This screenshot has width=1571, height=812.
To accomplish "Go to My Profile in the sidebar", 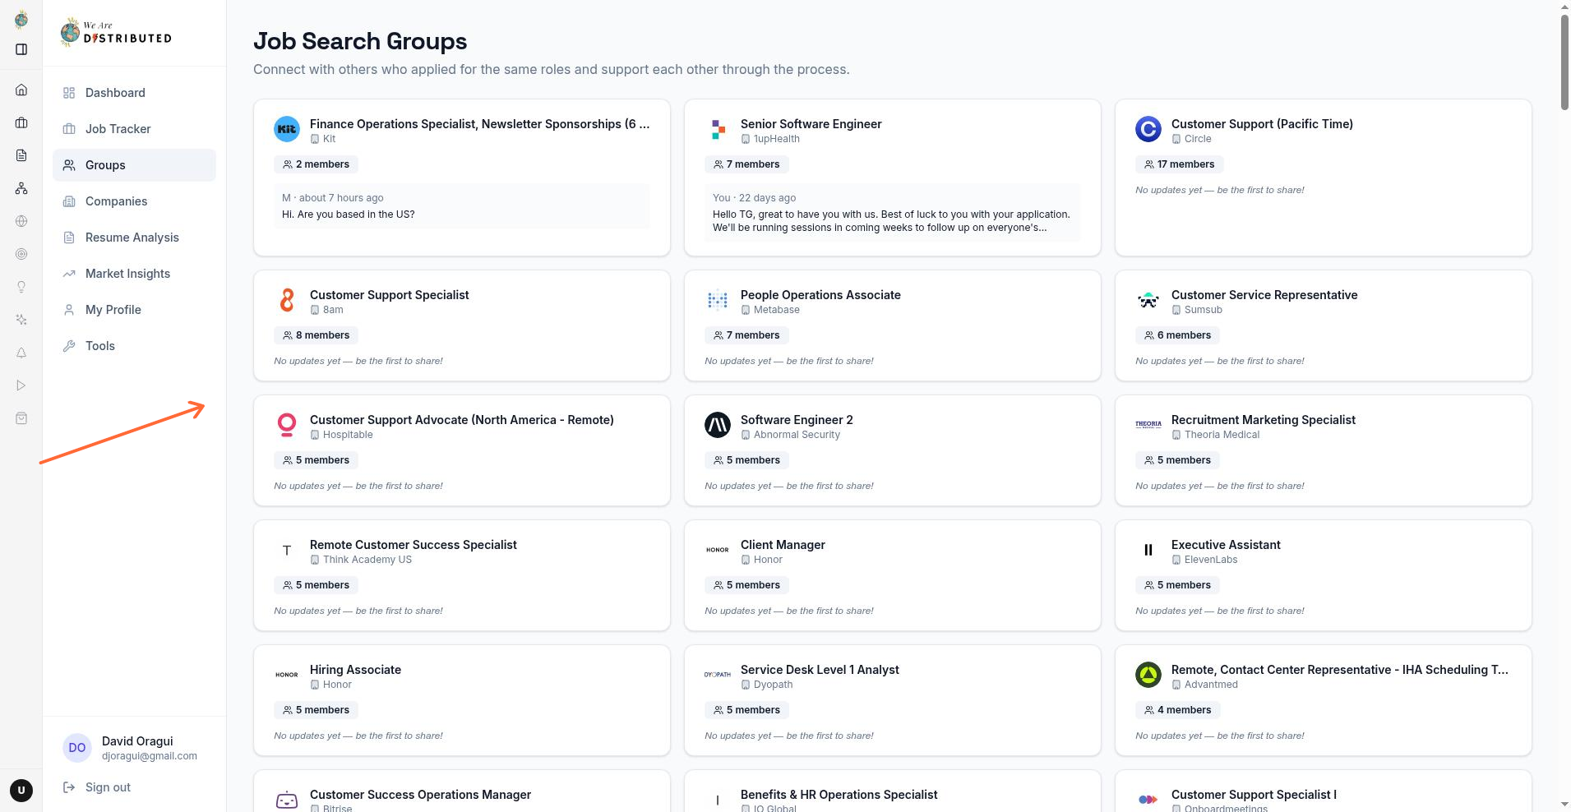I will tap(134, 310).
